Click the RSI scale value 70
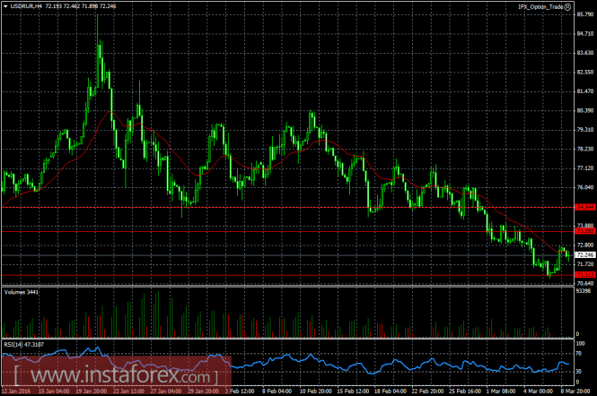 click(579, 354)
